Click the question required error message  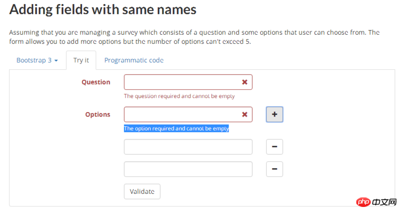click(179, 96)
